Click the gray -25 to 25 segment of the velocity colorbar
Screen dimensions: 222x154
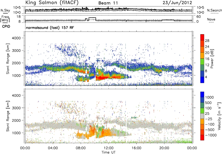(x=202, y=116)
